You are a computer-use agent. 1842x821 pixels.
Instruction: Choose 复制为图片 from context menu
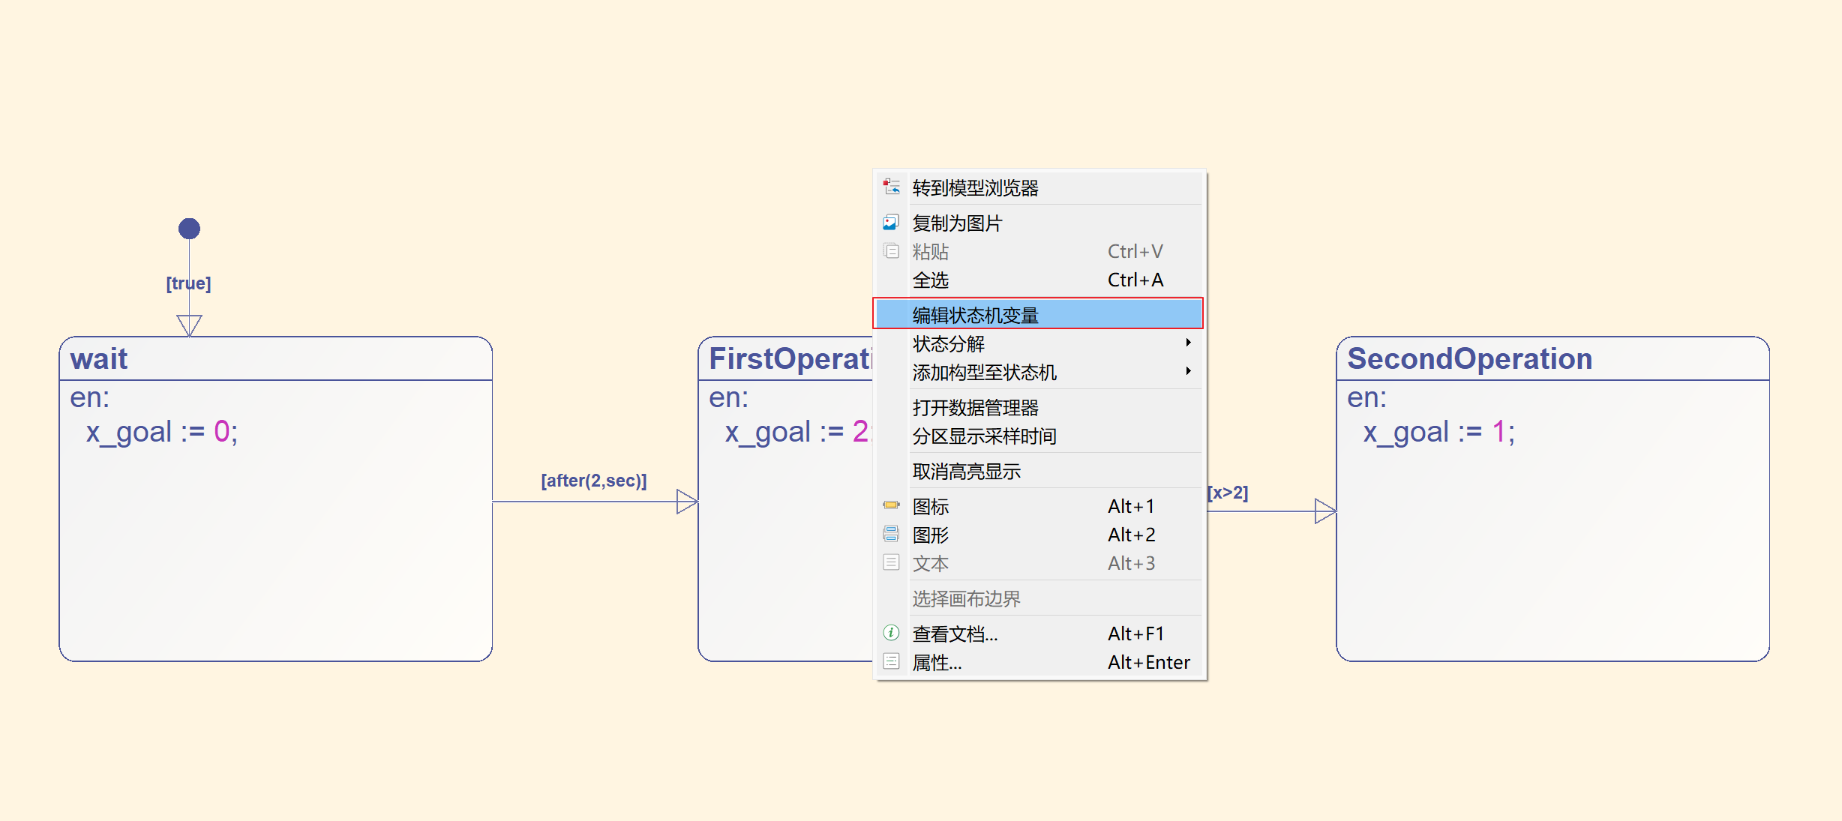1039,223
